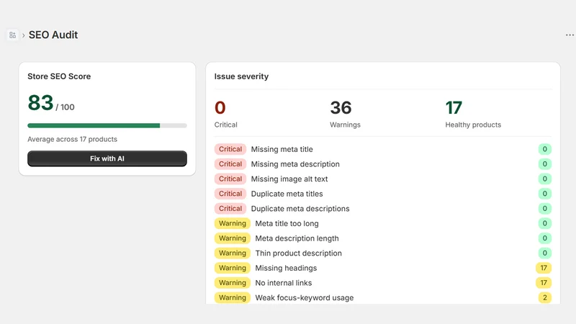The height and width of the screenshot is (324, 576).
Task: Click the Warning badge for Missing headings
Action: coord(233,268)
